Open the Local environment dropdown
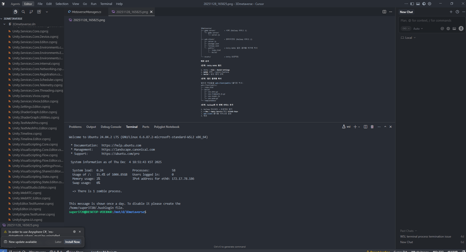This screenshot has width=466, height=252. click(408, 38)
